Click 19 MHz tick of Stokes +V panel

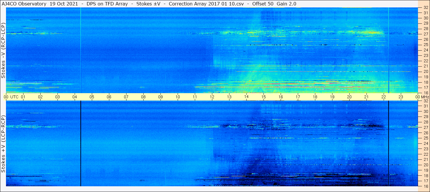tap(425, 170)
